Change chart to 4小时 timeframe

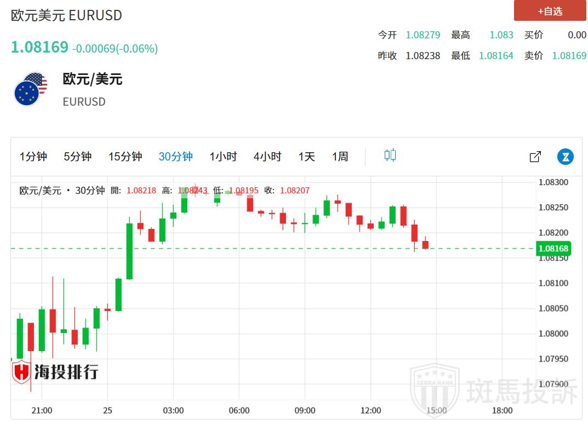pos(267,157)
